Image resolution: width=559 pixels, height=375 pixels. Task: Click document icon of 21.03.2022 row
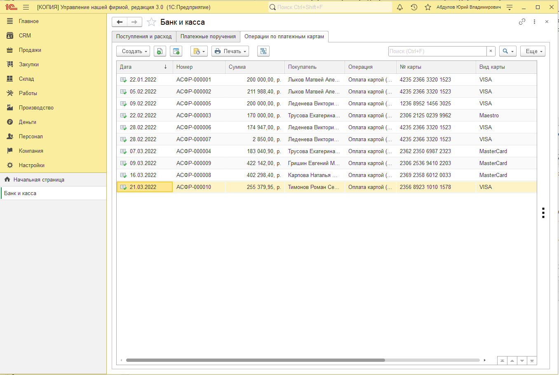(123, 187)
